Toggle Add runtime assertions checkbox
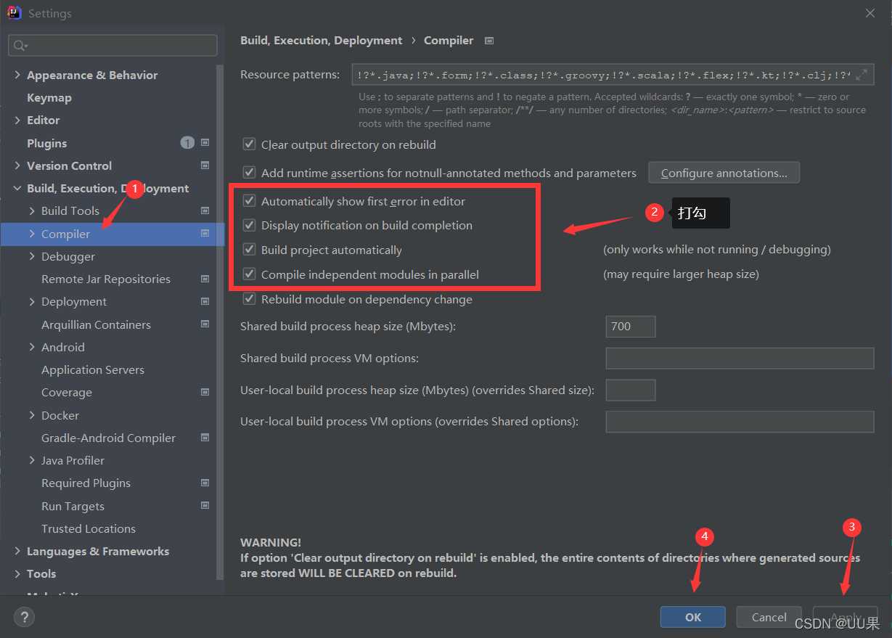 249,173
